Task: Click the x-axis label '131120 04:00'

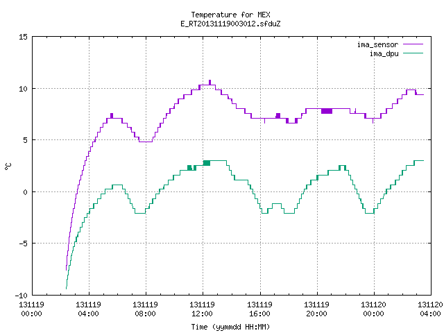Action: click(x=430, y=309)
